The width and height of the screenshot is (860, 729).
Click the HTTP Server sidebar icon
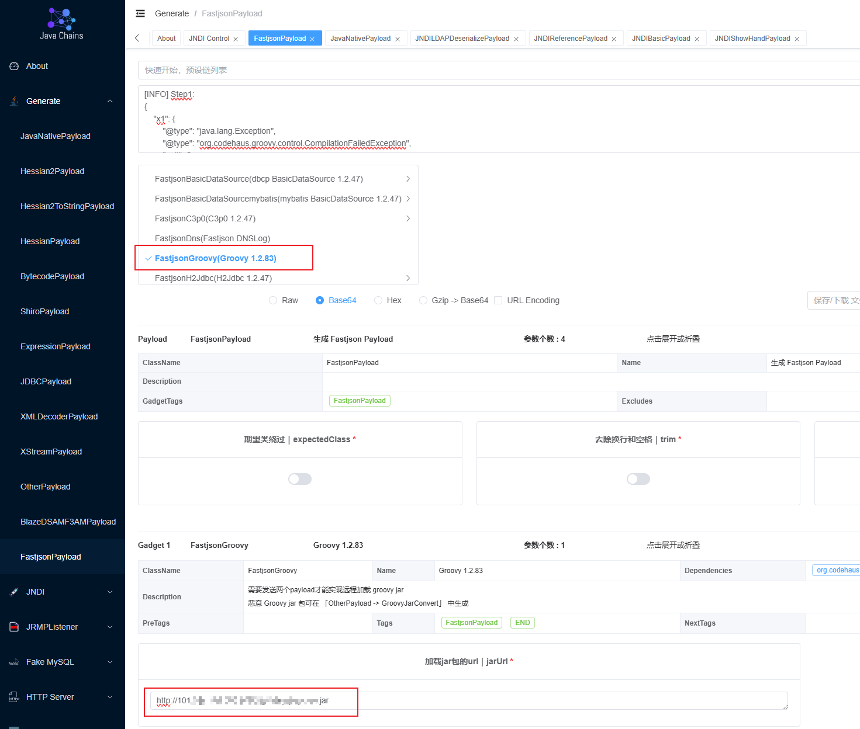[x=14, y=697]
